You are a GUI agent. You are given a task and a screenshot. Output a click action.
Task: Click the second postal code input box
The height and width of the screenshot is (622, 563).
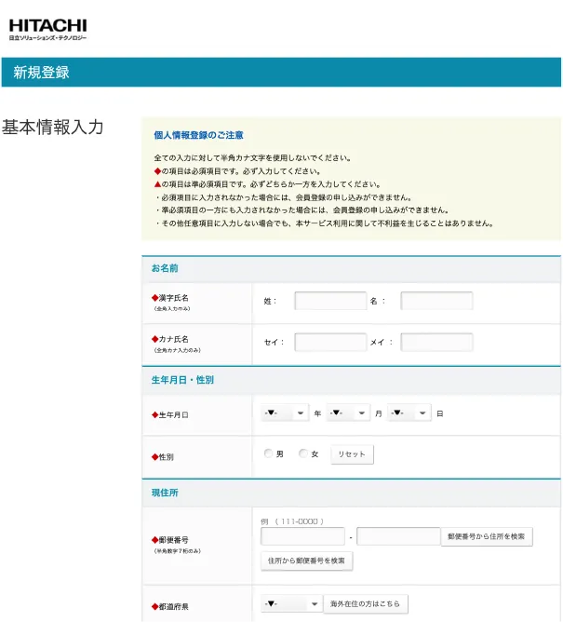pyautogui.click(x=397, y=536)
